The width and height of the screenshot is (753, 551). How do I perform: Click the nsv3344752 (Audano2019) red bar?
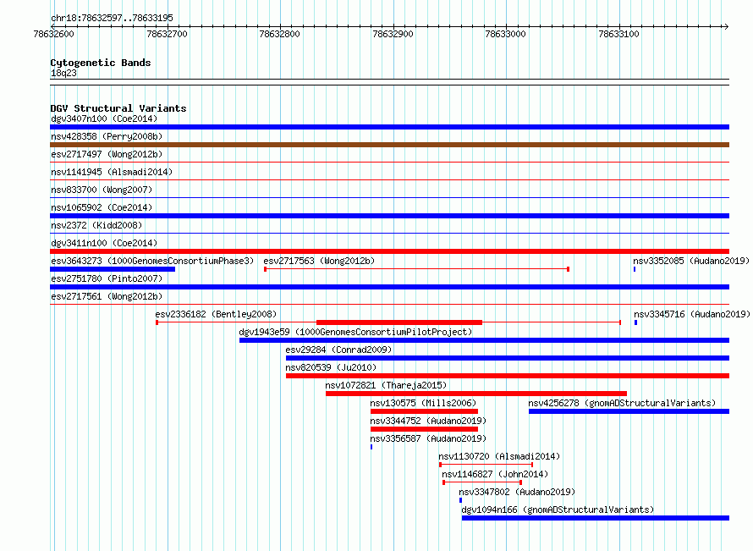[x=424, y=429]
